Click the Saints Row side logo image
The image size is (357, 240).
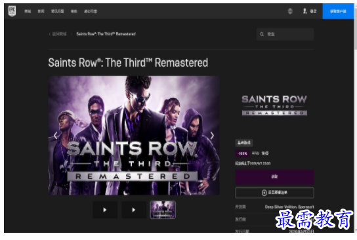274,106
